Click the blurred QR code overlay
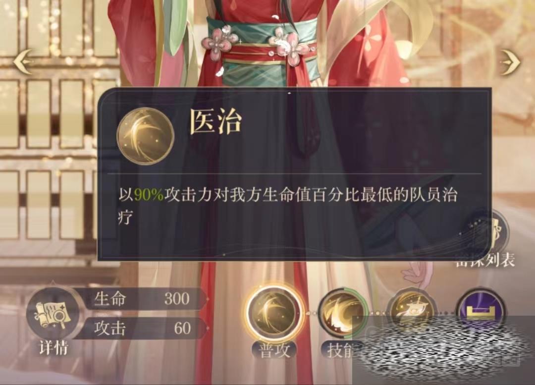535x385 pixels. (x=443, y=350)
